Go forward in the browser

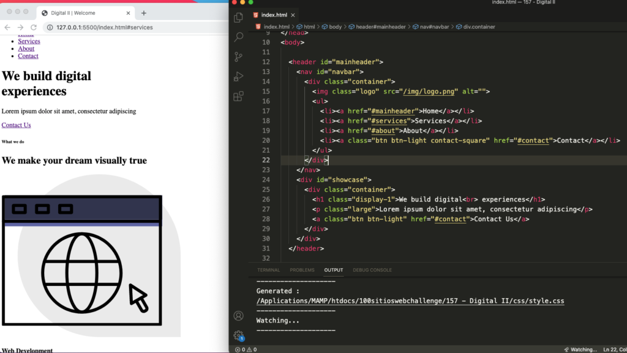point(20,27)
